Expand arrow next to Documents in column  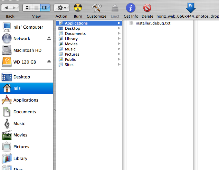coord(119,34)
